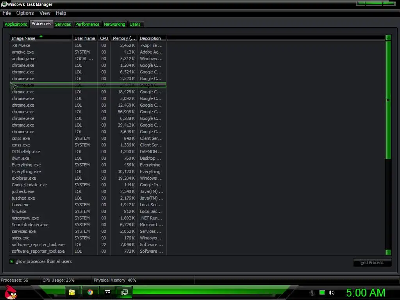The image size is (400, 300).
Task: Select chrome.exe using 56,908 K memory
Action: 88,112
